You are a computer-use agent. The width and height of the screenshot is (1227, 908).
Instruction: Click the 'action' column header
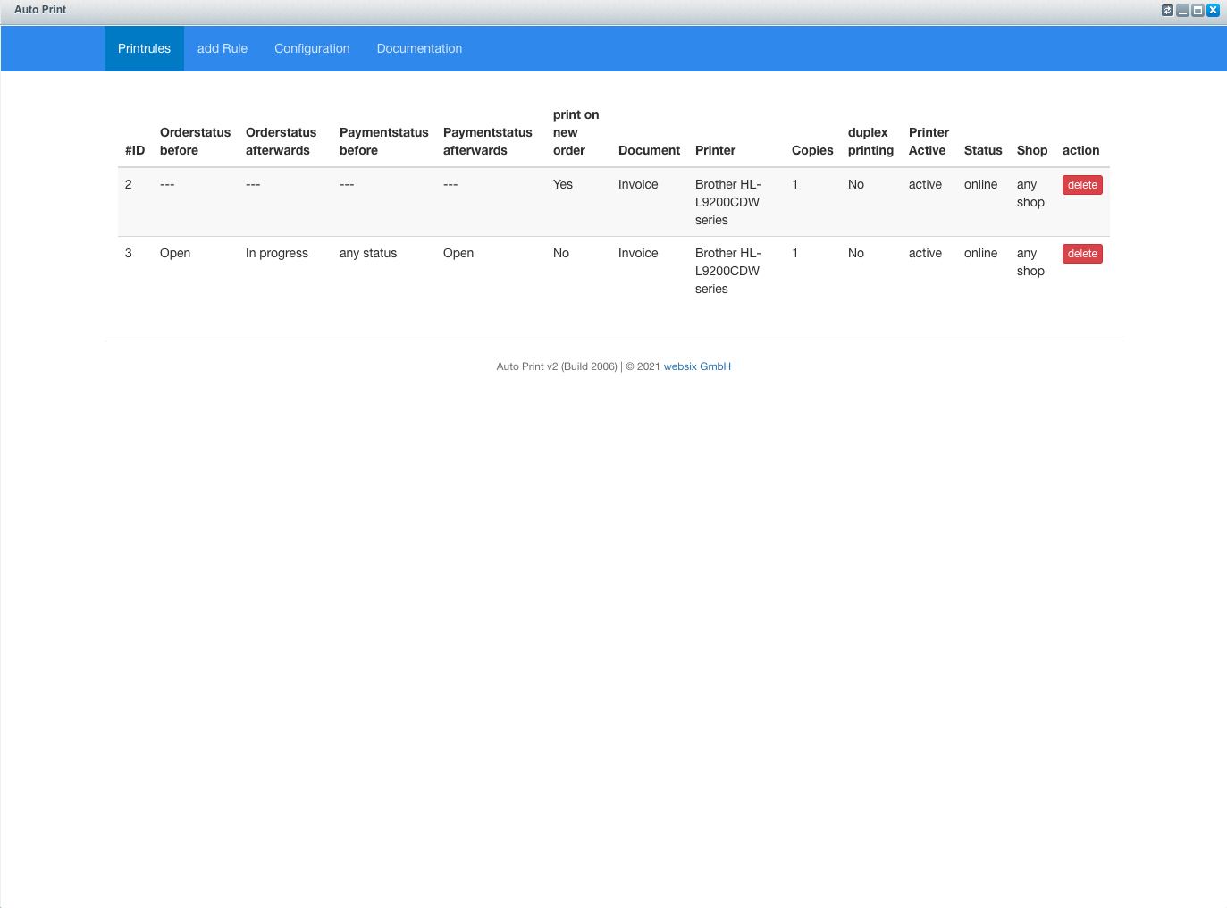pos(1080,150)
